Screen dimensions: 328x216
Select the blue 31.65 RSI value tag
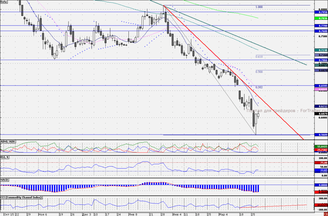coord(321,171)
